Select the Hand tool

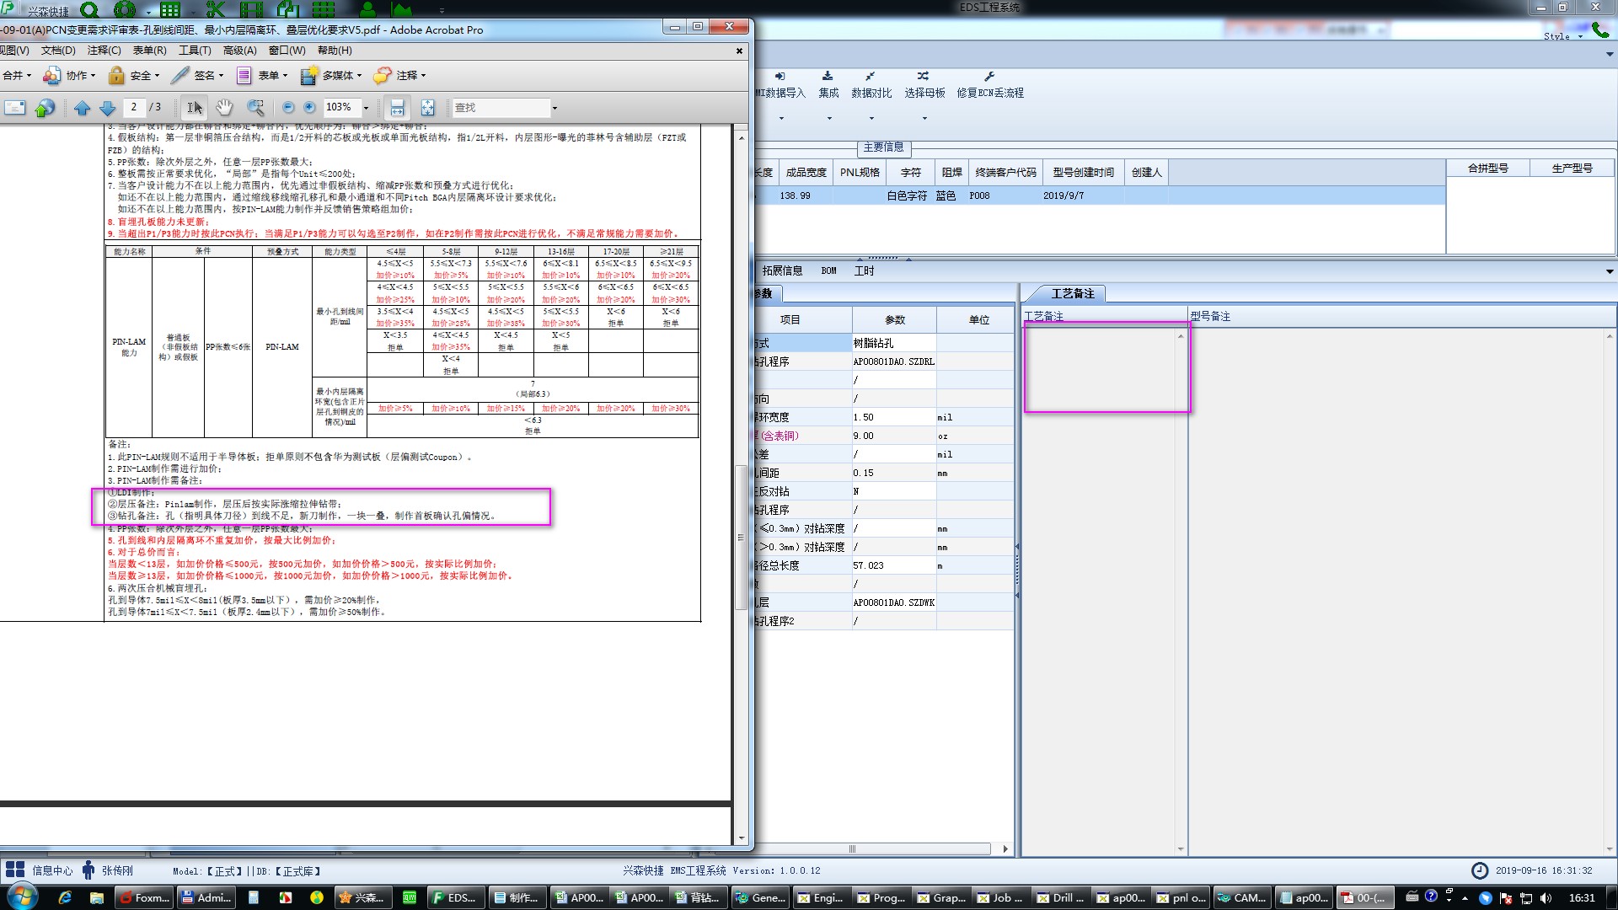[x=223, y=108]
